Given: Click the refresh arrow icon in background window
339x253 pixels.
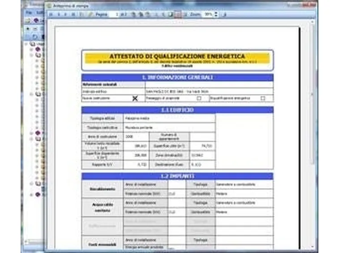Looking at the screenshot, I should [x=35, y=37].
